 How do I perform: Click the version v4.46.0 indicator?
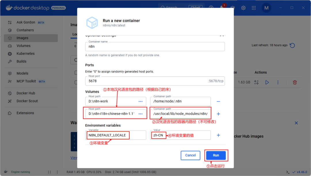coord(300,172)
